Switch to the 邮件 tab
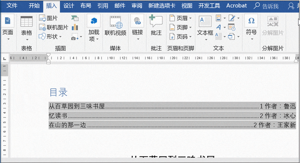Screen dimensions: 300x163 tap(120, 6)
